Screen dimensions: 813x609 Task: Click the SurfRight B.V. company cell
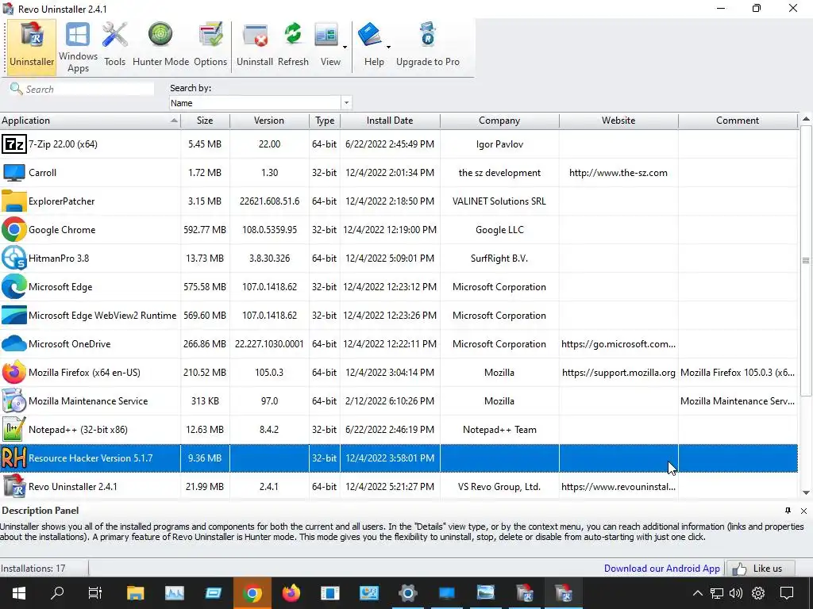coord(499,258)
